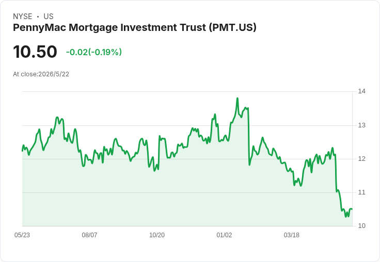This screenshot has height=262, width=380.
Task: Click the 05/23 date axis label
Action: point(22,235)
